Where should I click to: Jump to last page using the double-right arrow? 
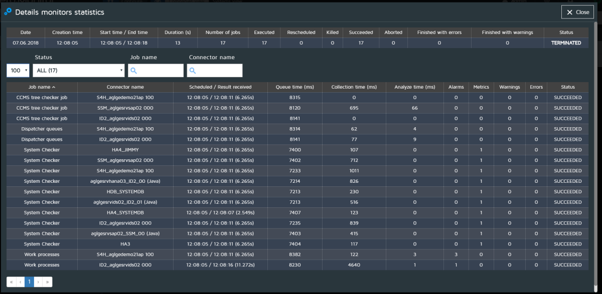[x=47, y=282]
